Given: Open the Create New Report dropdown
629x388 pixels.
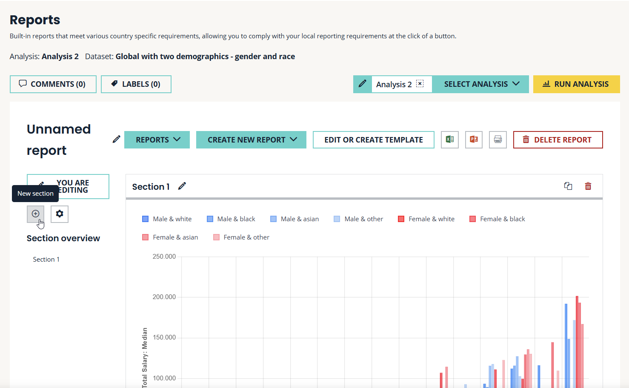Looking at the screenshot, I should point(251,140).
